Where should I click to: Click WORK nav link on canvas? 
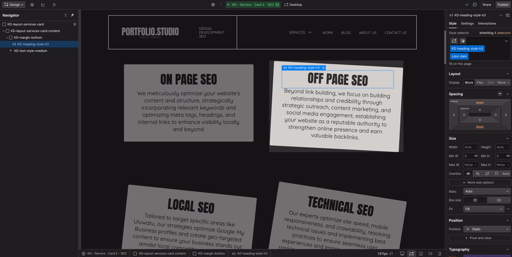pos(327,33)
